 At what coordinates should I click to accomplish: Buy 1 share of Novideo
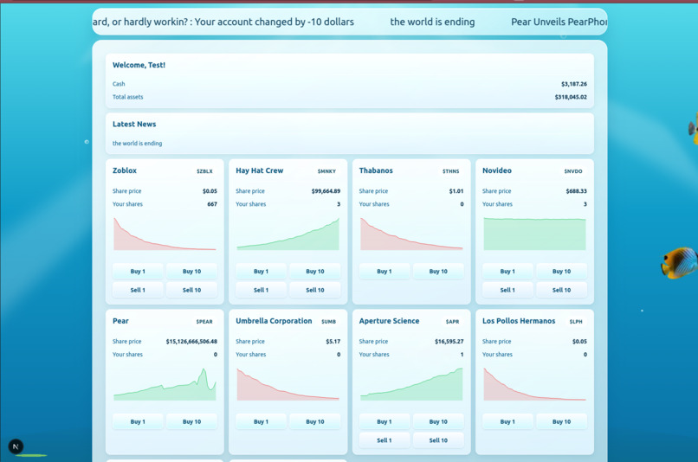pyautogui.click(x=507, y=272)
